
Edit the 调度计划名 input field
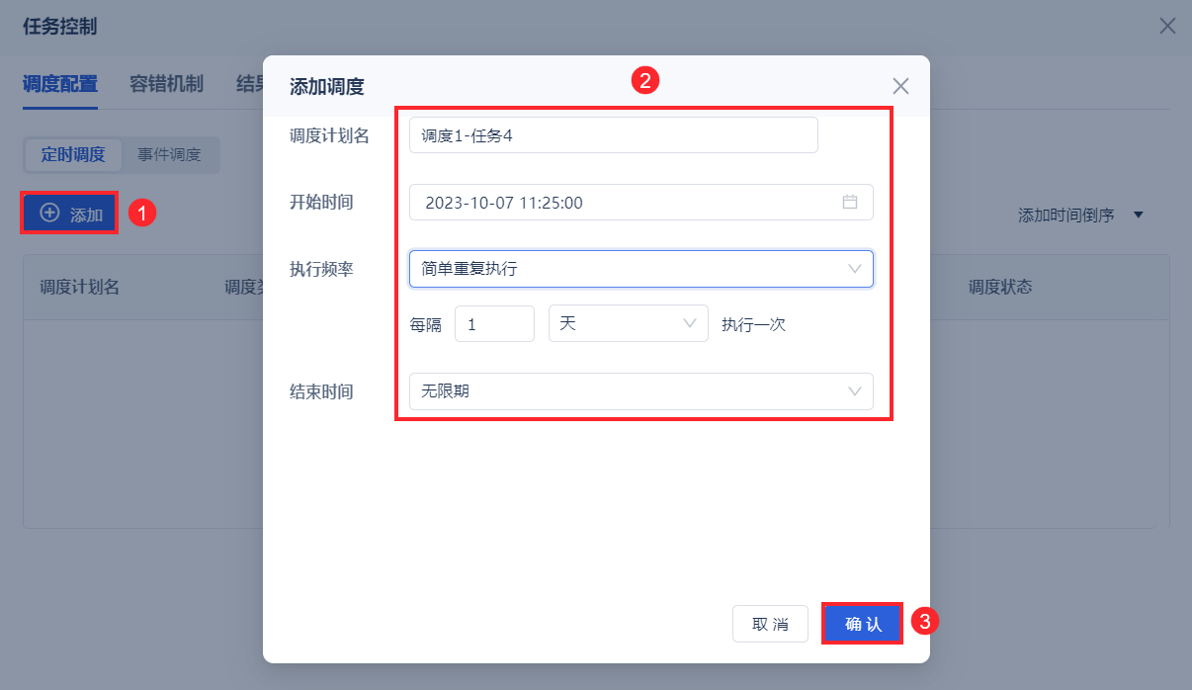[614, 135]
